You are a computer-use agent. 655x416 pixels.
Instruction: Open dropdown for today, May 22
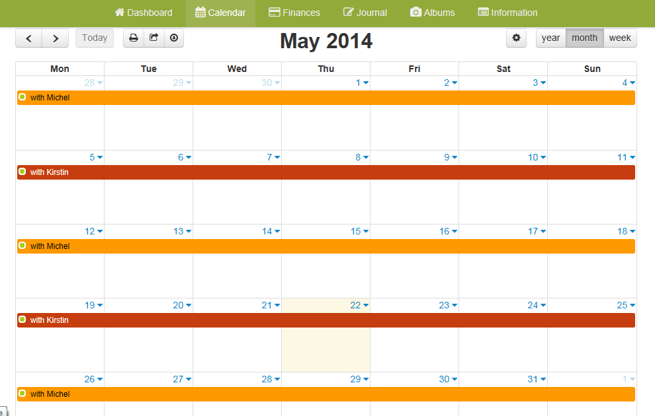tap(366, 306)
